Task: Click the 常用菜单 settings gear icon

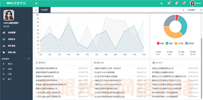Action: click(x=28, y=59)
